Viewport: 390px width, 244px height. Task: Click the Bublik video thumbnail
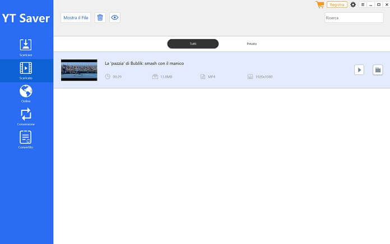(79, 70)
